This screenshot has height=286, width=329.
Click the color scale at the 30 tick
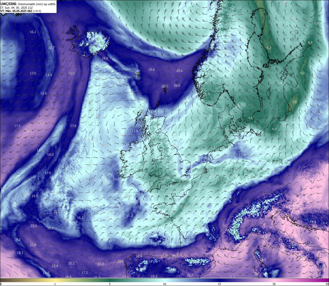[x=274, y=284]
